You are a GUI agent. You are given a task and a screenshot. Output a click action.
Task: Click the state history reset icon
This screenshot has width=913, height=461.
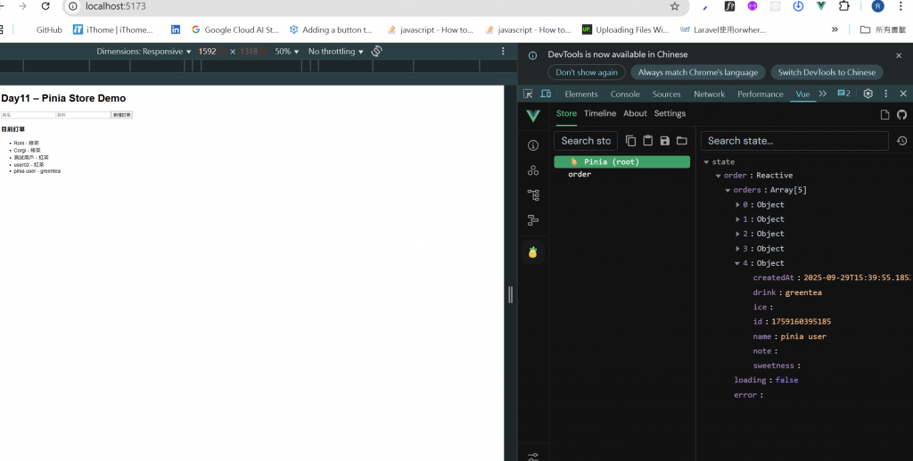901,141
